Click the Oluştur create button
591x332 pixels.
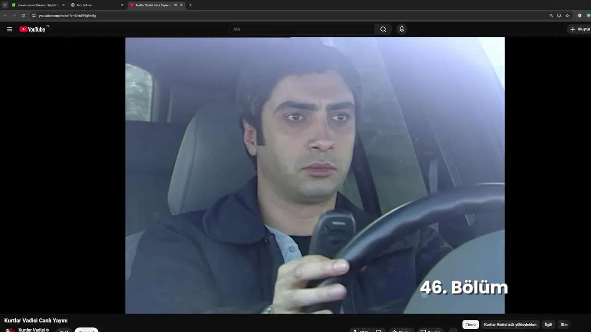[580, 29]
